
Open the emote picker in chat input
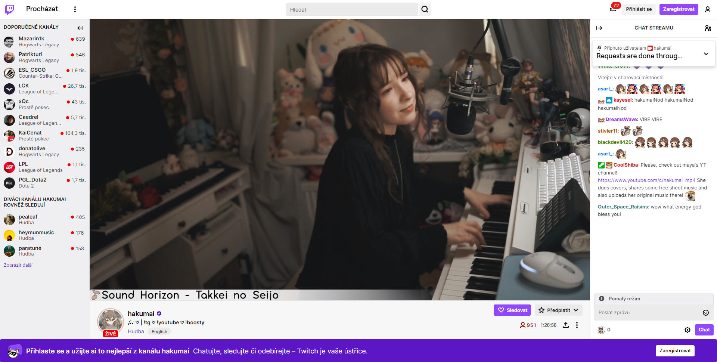(706, 313)
